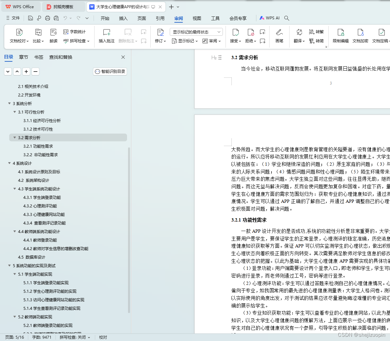Click the 页面: 5/16 status entry
The width and height of the screenshot is (390, 341).
[x=15, y=337]
